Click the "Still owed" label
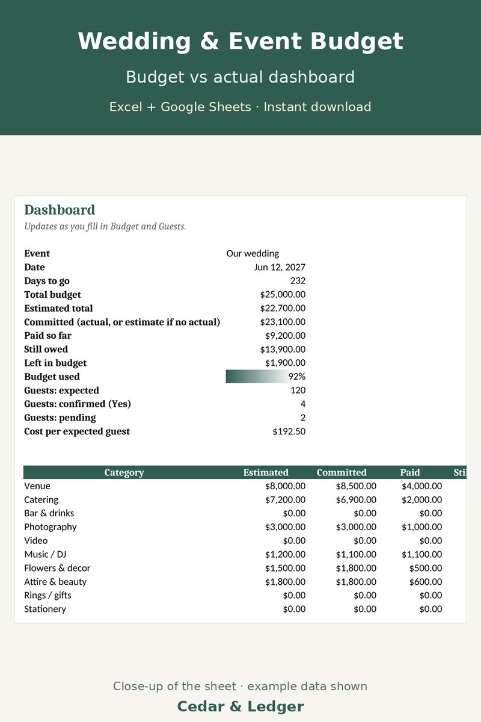481x722 pixels. click(x=46, y=350)
